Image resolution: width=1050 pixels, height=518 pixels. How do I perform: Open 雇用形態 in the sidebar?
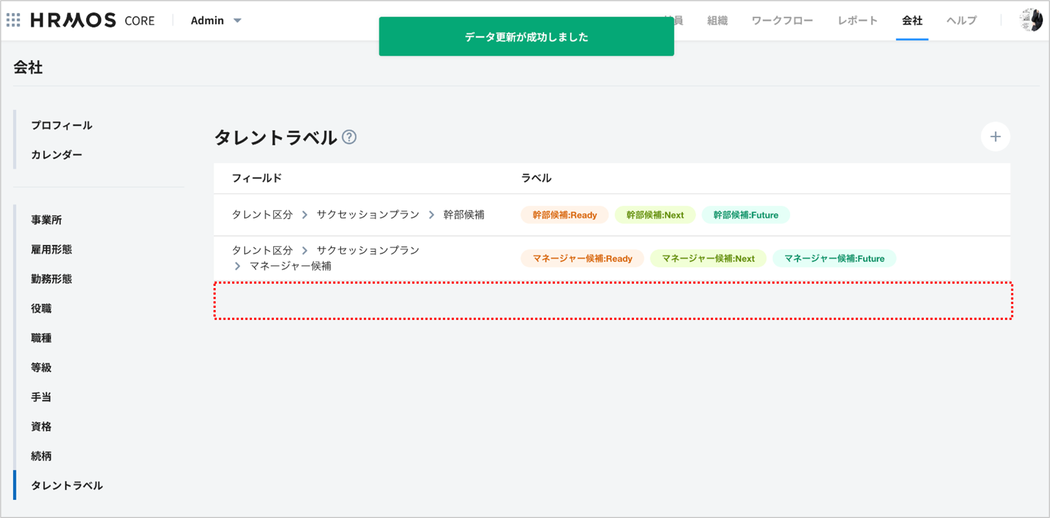(x=51, y=249)
